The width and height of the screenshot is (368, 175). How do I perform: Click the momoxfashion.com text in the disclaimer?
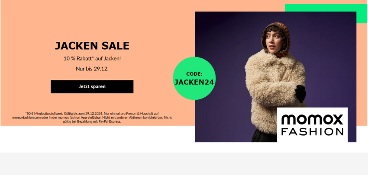point(26,118)
